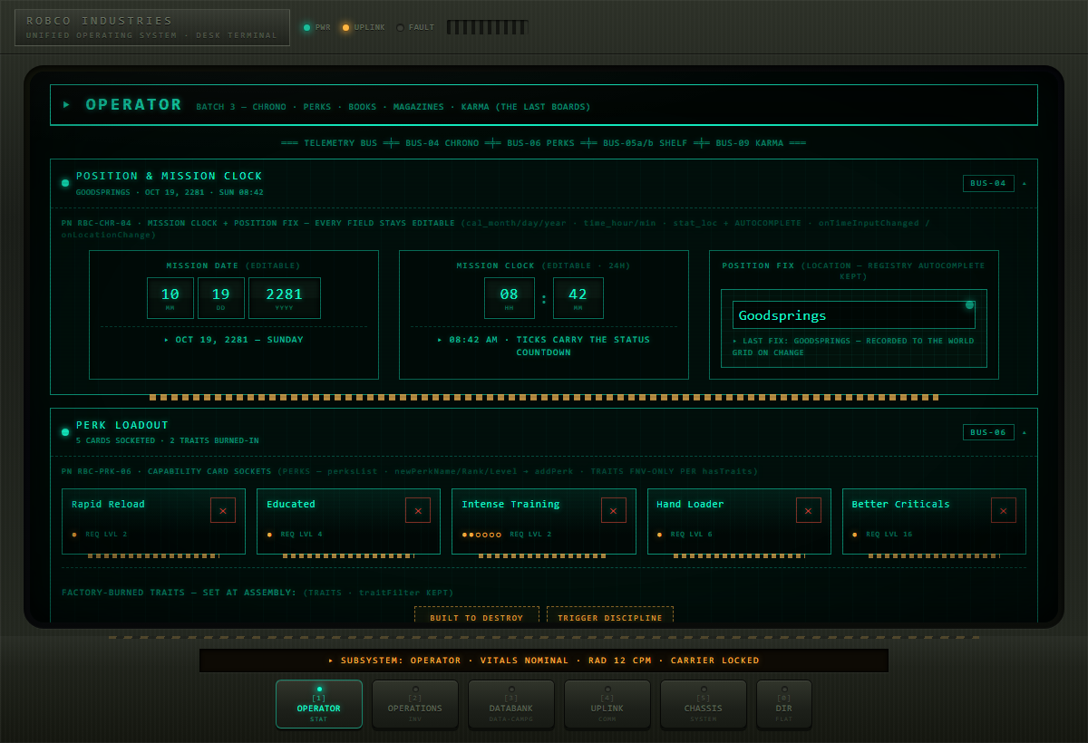The image size is (1088, 743).
Task: Click the UPLINK indicator light
Action: (345, 27)
